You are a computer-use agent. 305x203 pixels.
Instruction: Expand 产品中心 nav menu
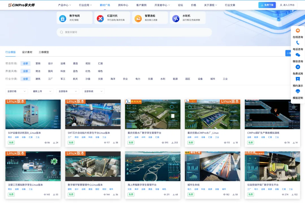coord(65,5)
